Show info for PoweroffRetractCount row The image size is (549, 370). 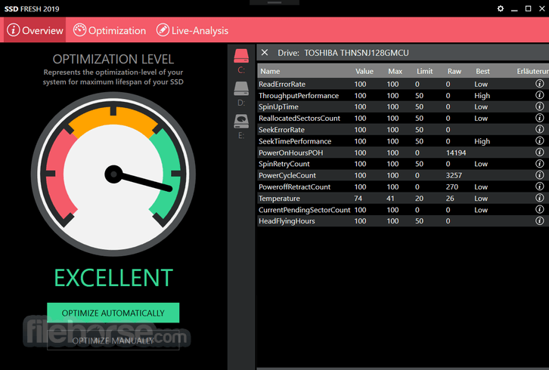click(x=539, y=187)
